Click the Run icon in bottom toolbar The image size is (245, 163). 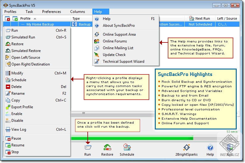88,147
